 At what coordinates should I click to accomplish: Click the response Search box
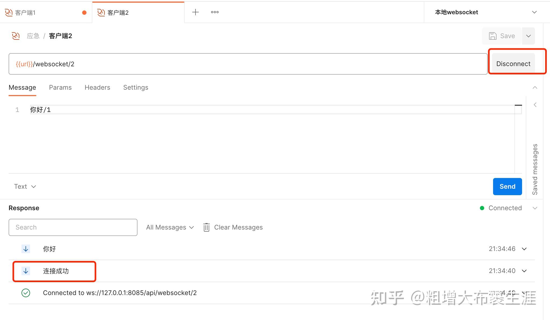[73, 227]
